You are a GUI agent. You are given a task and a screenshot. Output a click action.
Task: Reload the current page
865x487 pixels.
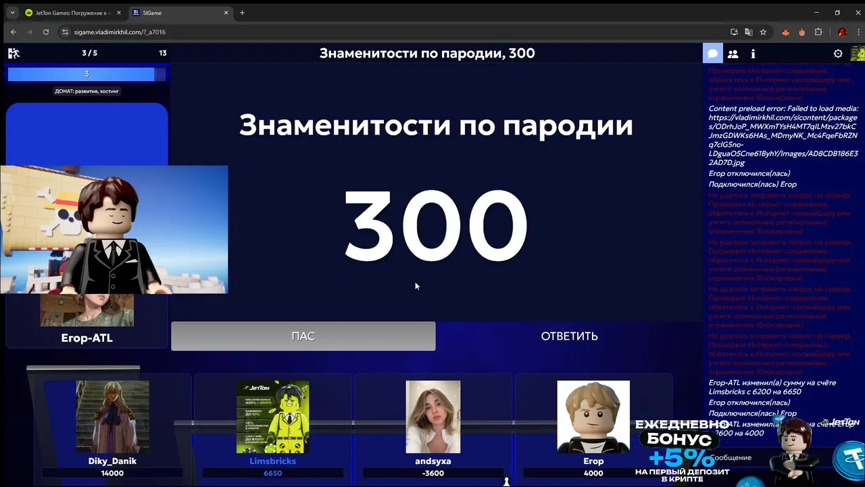pos(46,32)
